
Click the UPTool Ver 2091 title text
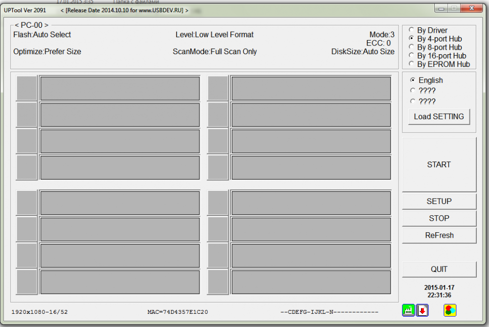[25, 10]
